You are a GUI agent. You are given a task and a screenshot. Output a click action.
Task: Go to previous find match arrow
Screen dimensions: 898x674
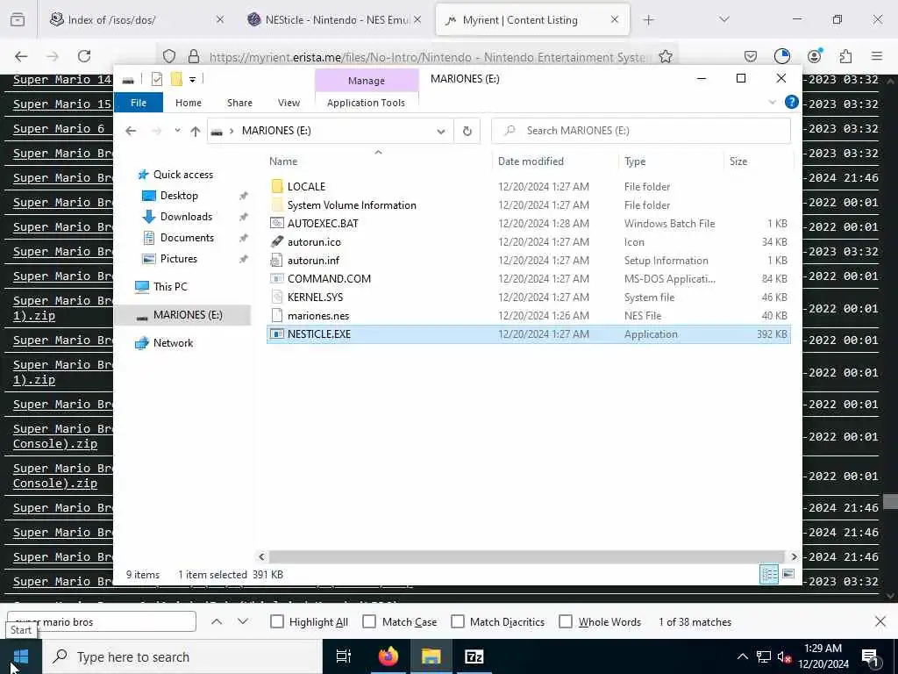click(x=217, y=621)
